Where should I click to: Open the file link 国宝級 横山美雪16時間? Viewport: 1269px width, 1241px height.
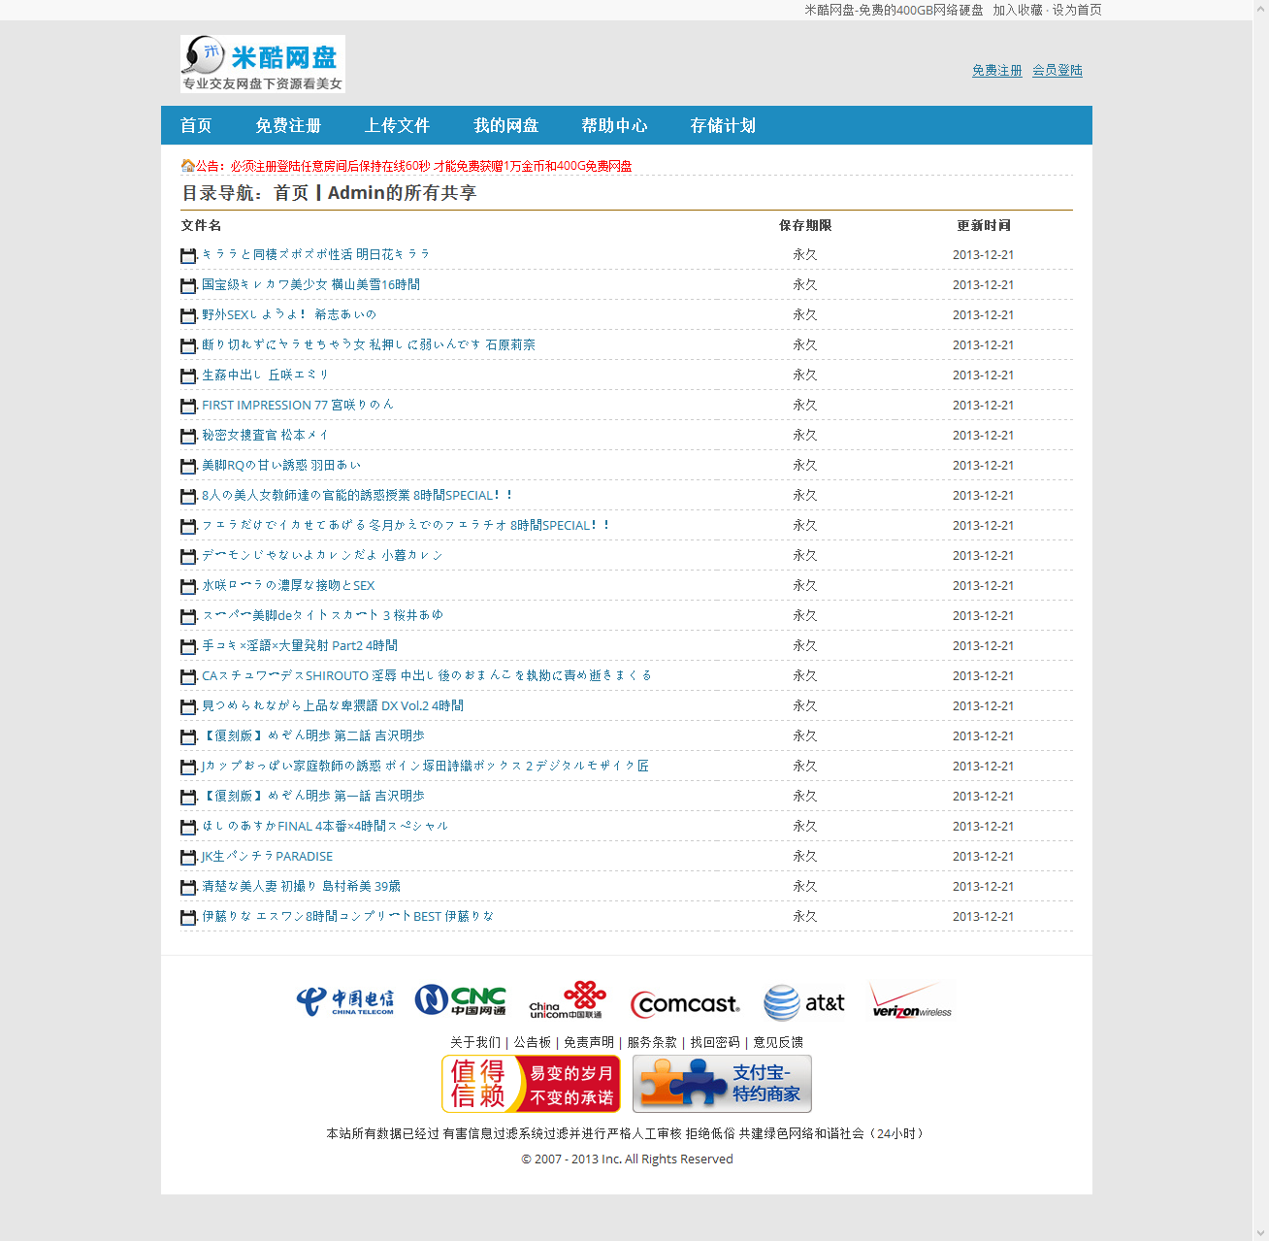[310, 284]
